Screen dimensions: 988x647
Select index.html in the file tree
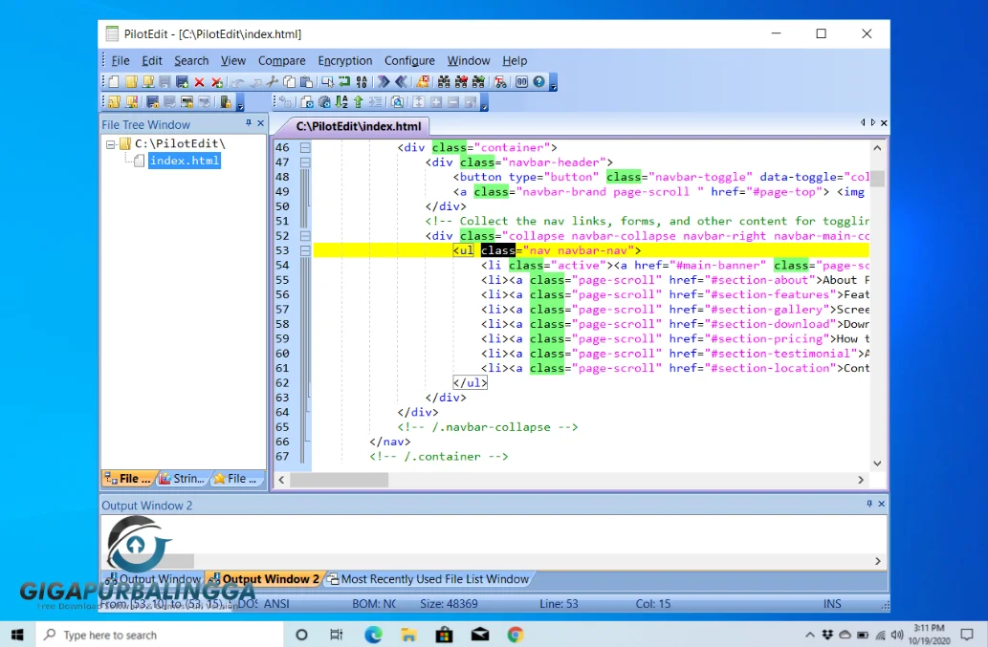[184, 161]
